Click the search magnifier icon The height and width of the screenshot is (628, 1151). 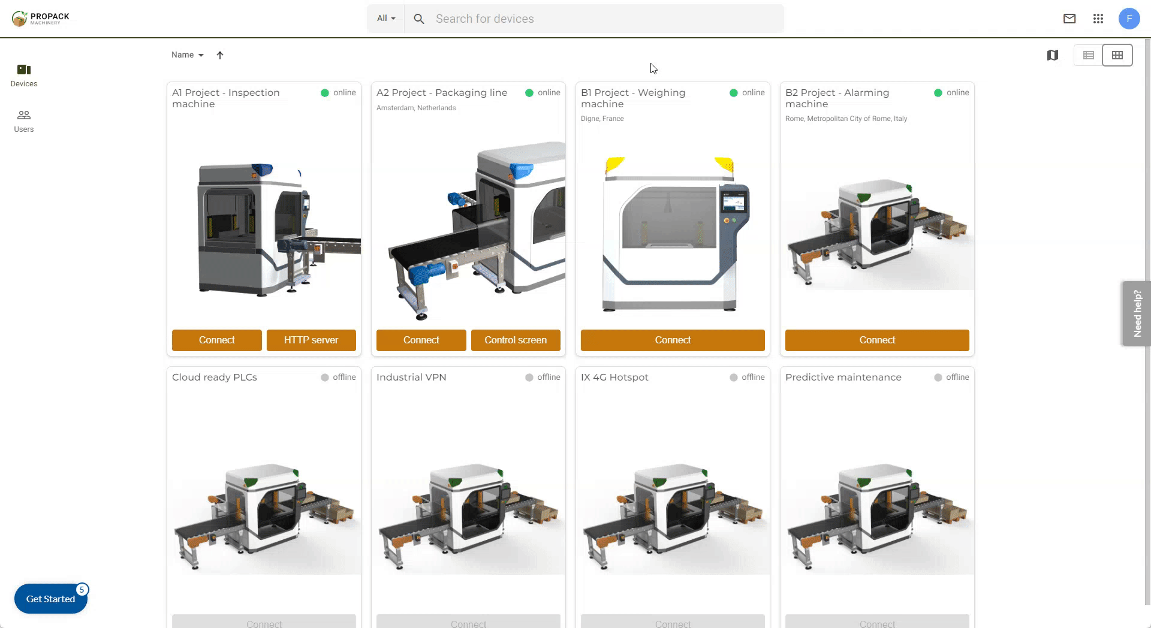[x=419, y=19]
